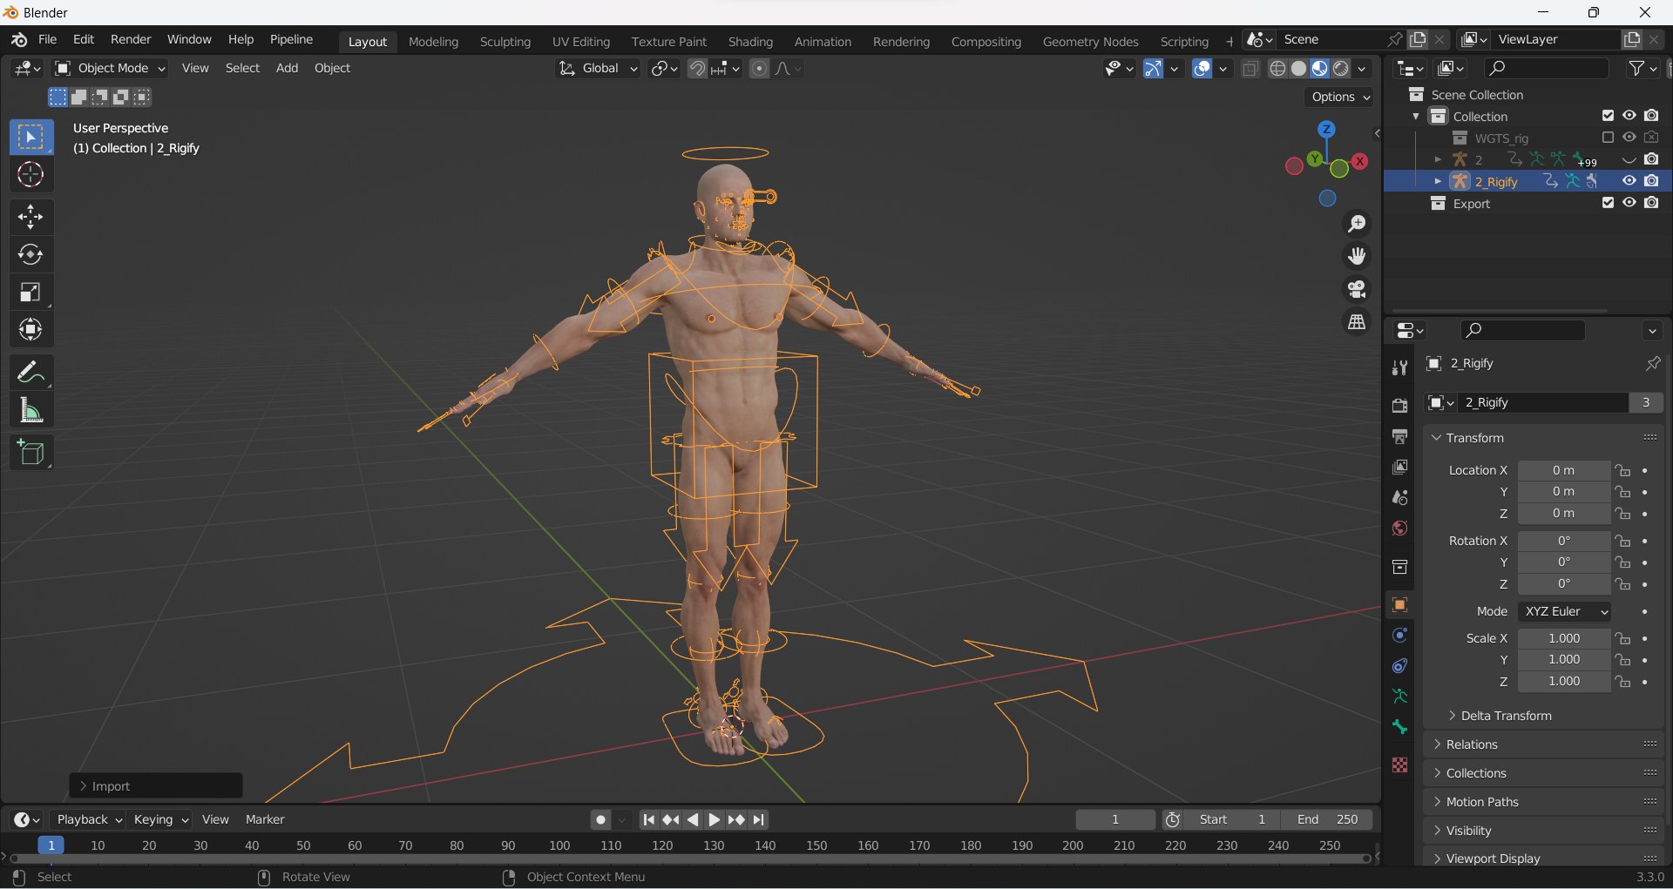The image size is (1673, 889).
Task: Activate the Select Box tool
Action: (x=30, y=137)
